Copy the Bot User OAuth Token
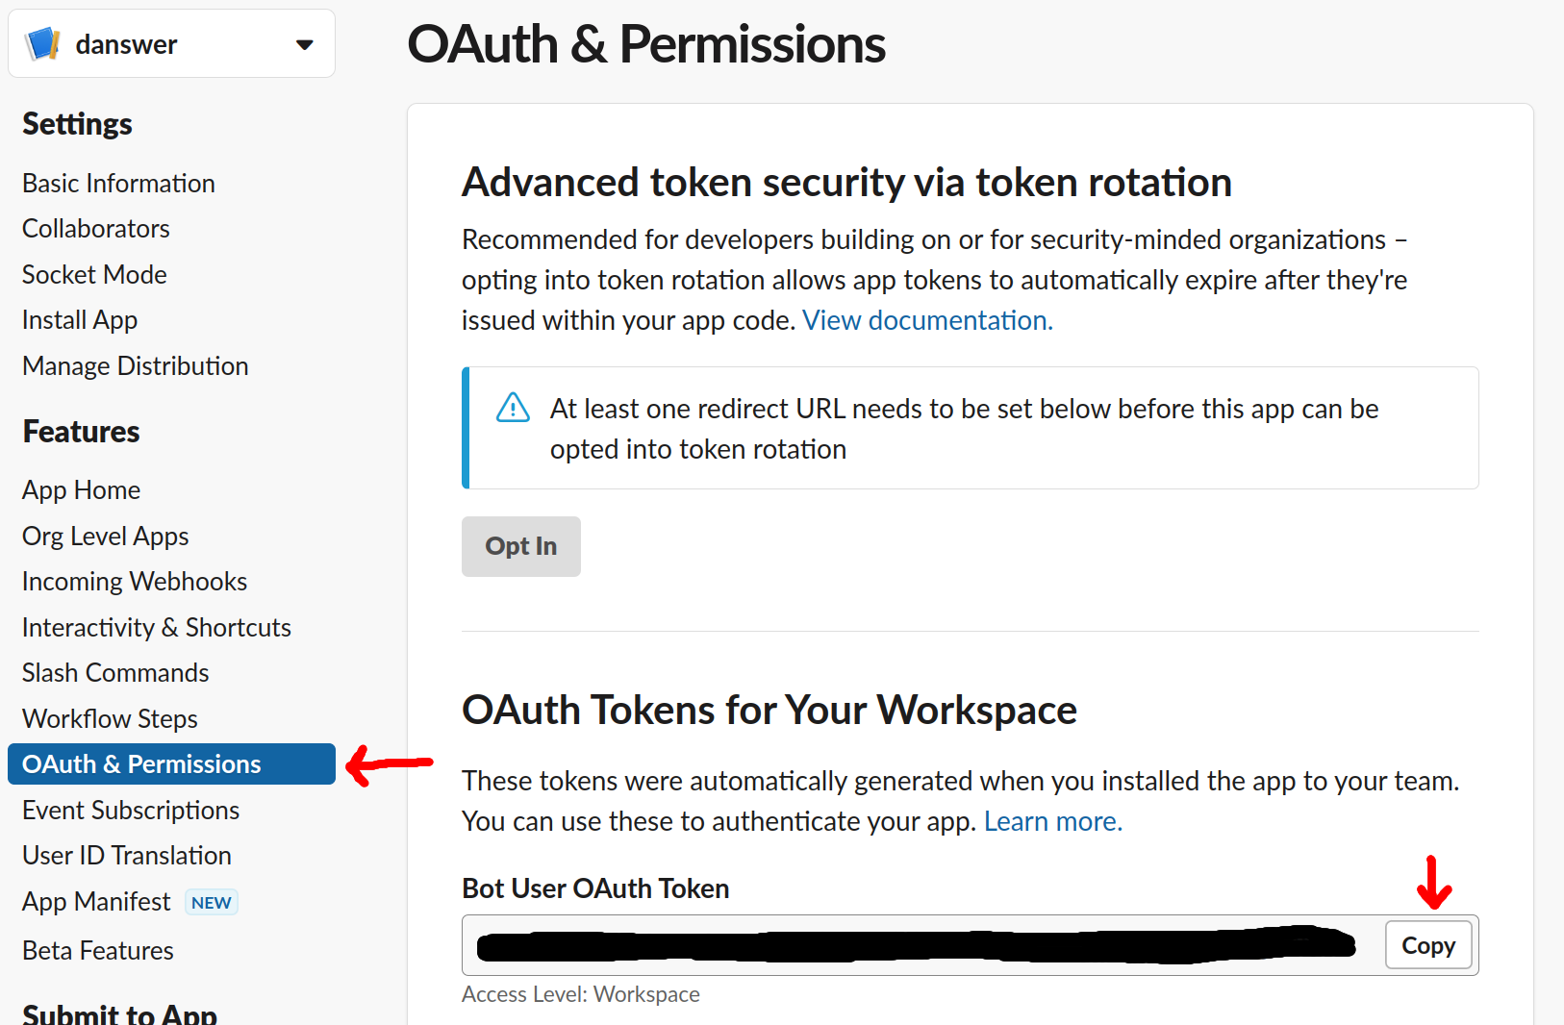This screenshot has width=1564, height=1025. pyautogui.click(x=1427, y=945)
